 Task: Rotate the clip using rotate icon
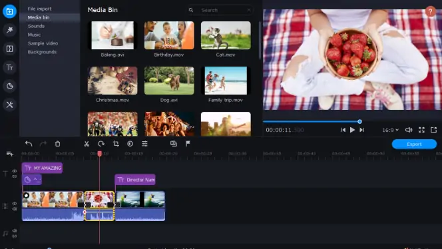101,144
